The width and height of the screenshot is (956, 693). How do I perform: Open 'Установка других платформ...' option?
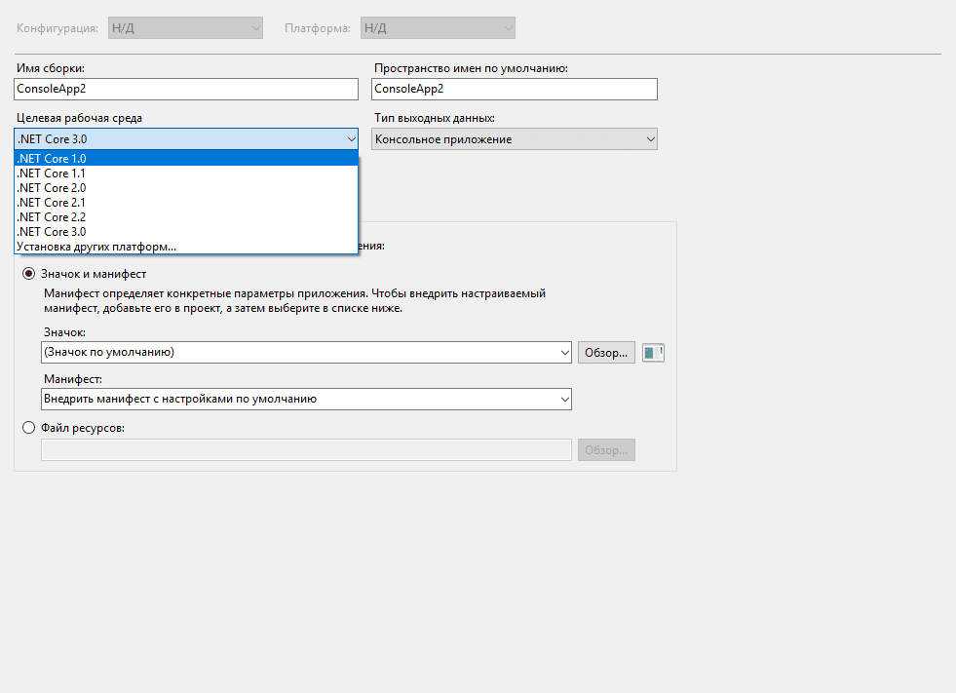pos(186,247)
